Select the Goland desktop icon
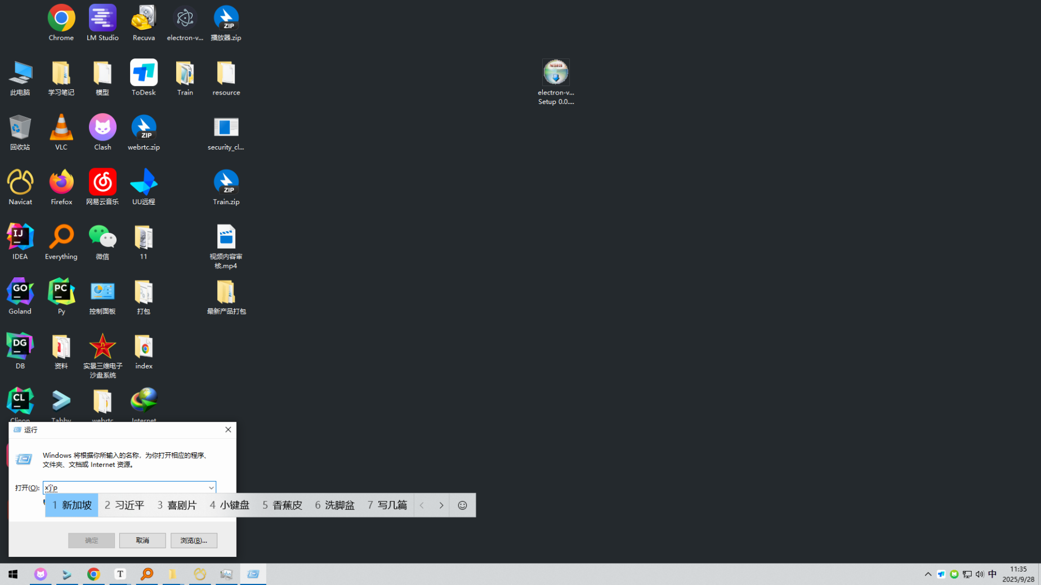Screen dimensions: 1041x585 20,292
